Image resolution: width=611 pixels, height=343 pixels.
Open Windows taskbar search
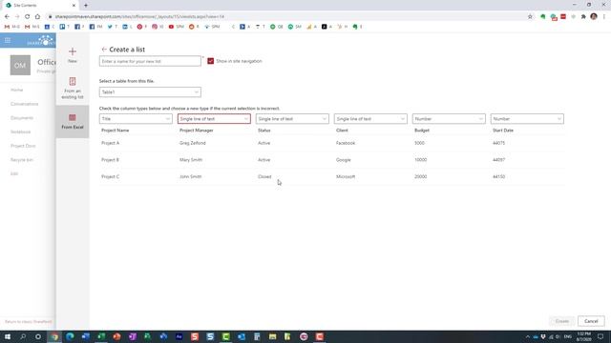(23, 336)
